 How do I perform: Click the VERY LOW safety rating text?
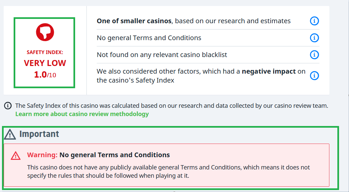click(45, 63)
